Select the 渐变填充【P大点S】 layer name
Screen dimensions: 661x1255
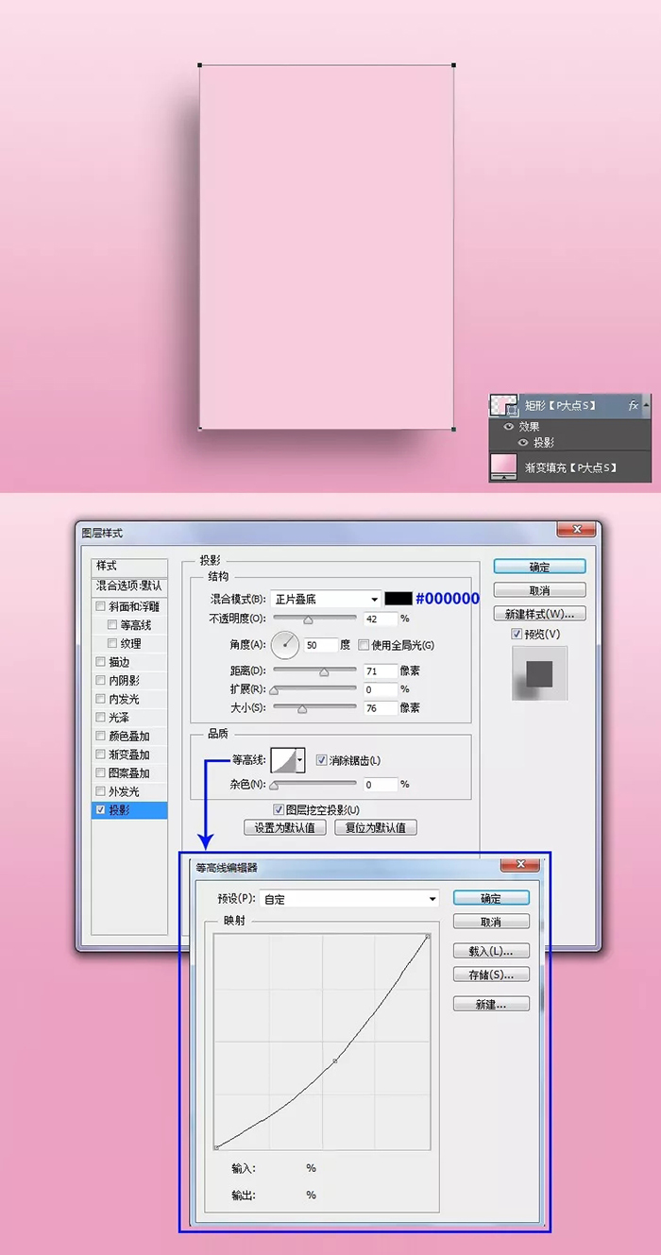click(x=570, y=467)
